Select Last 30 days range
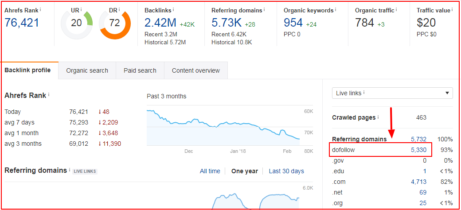 click(x=286, y=171)
